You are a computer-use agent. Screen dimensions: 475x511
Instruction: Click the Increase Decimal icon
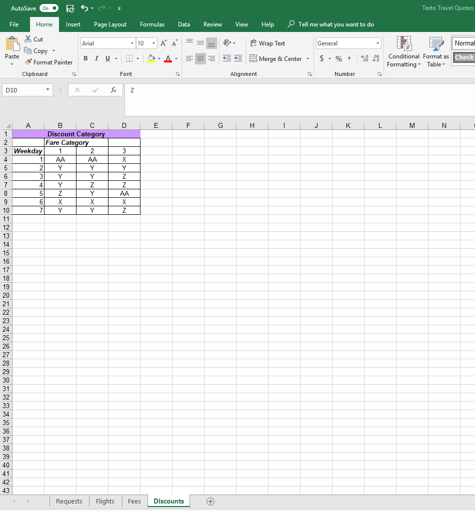tap(364, 58)
